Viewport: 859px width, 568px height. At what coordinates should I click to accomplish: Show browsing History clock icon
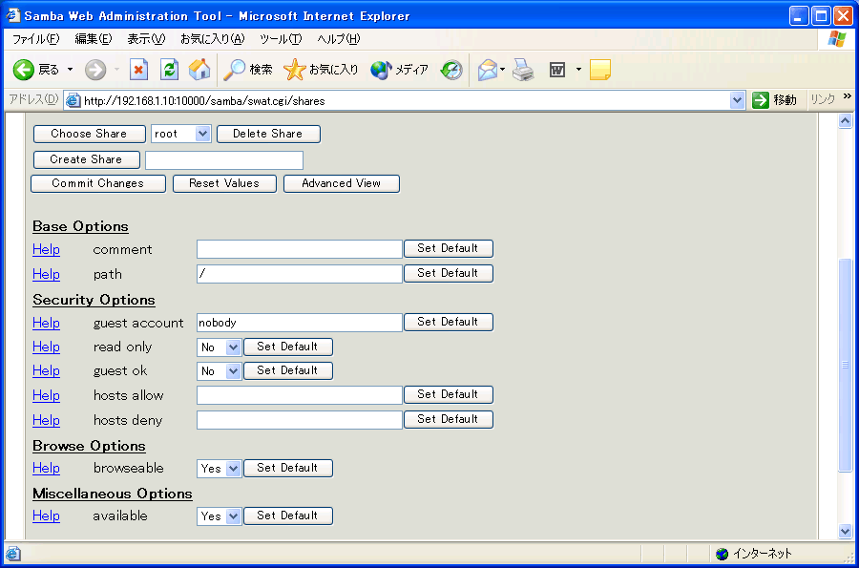pyautogui.click(x=452, y=70)
